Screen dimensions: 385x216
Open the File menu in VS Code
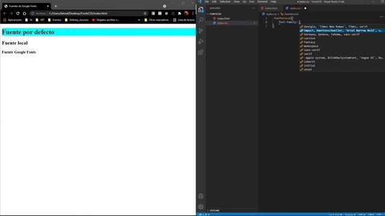(207, 1)
